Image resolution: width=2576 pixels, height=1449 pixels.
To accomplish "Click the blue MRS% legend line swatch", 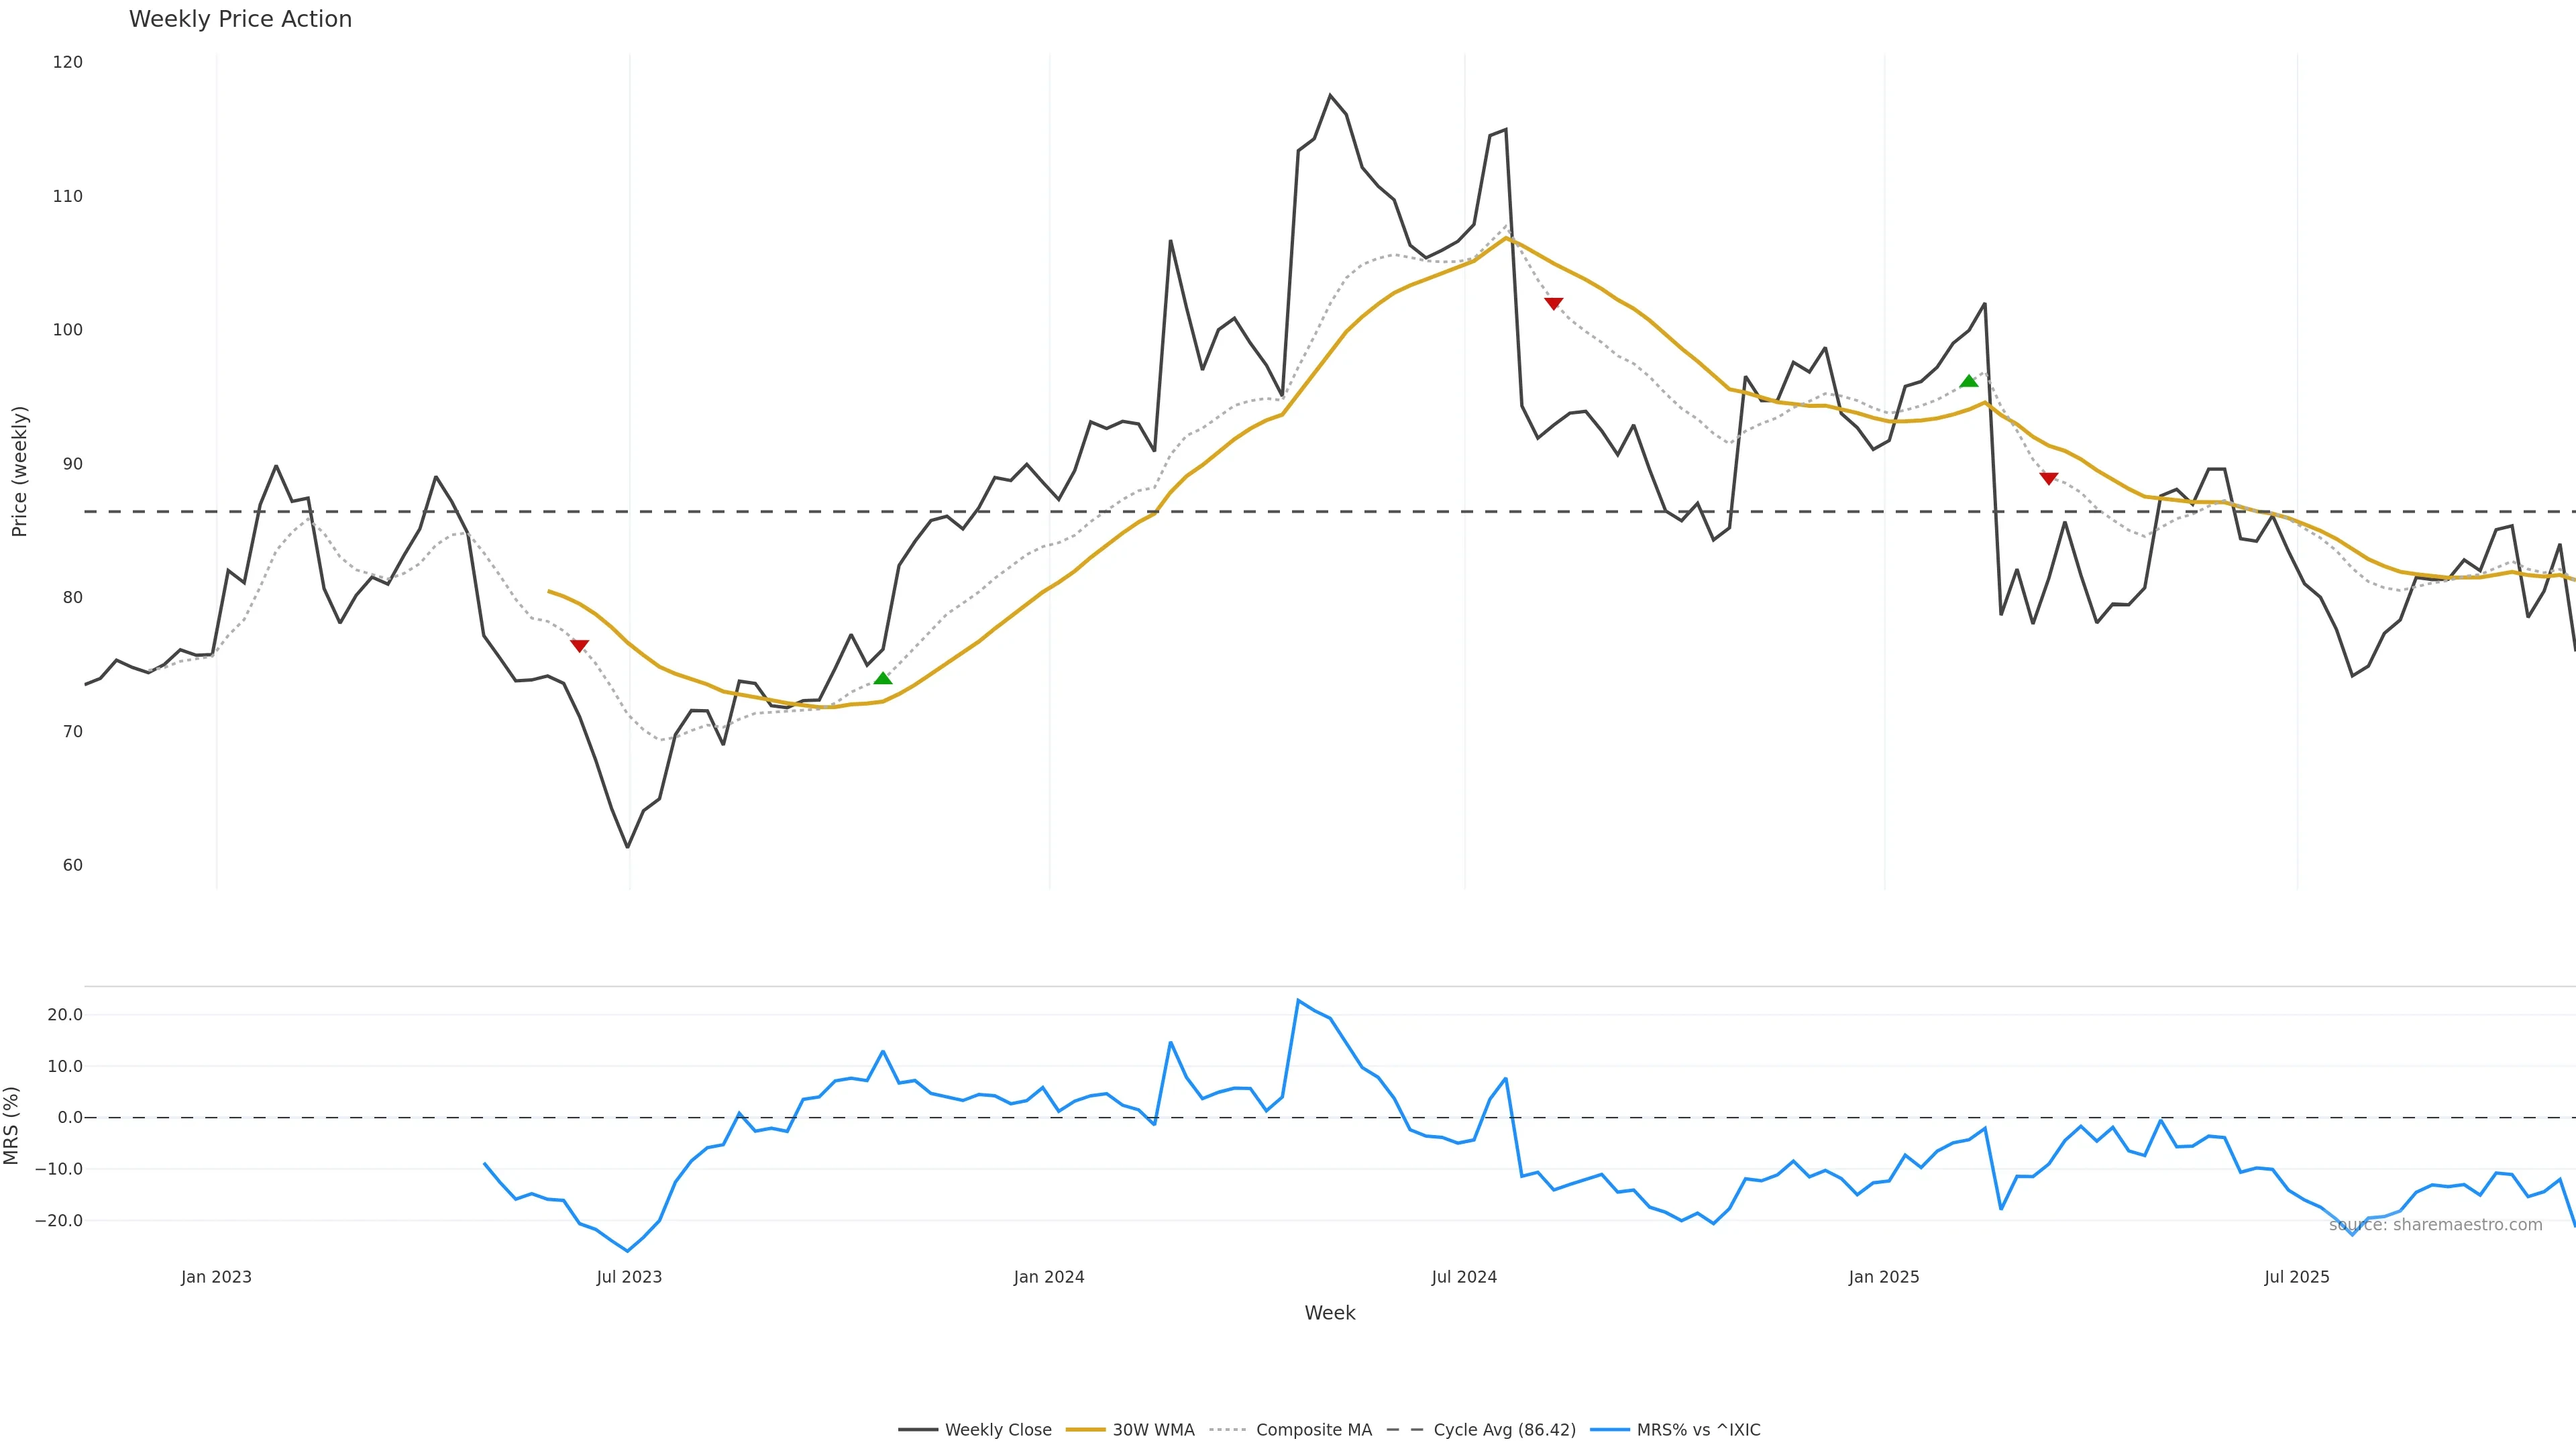I will pyautogui.click(x=1609, y=1430).
